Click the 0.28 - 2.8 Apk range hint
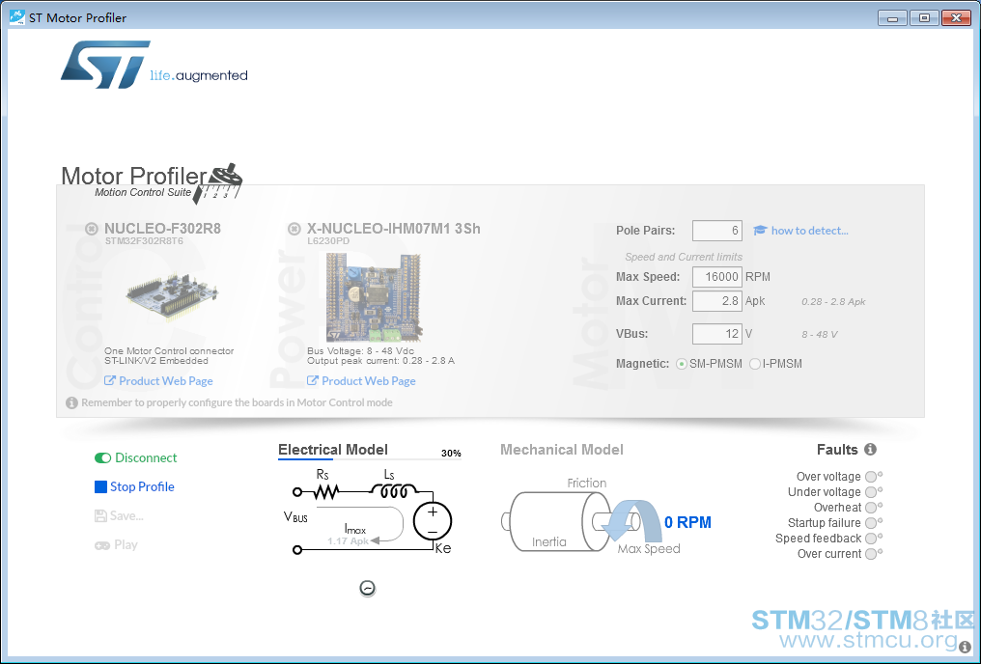981x664 pixels. (833, 301)
